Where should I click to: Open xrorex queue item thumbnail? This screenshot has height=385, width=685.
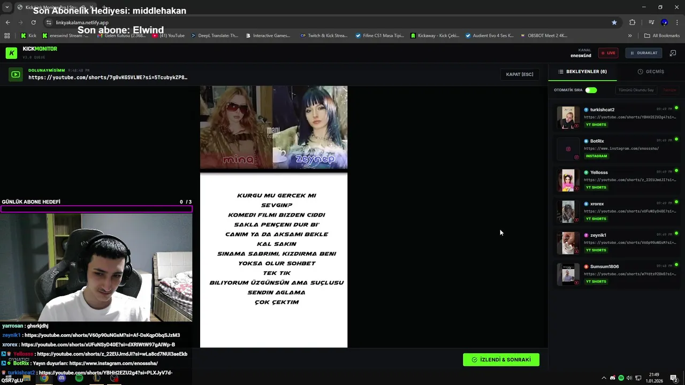(x=568, y=212)
